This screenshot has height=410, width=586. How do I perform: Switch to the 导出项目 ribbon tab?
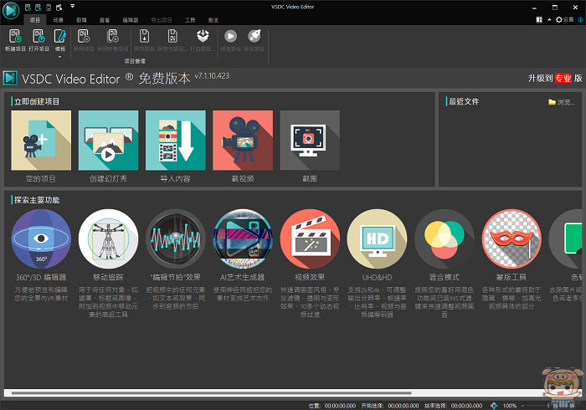click(x=162, y=20)
